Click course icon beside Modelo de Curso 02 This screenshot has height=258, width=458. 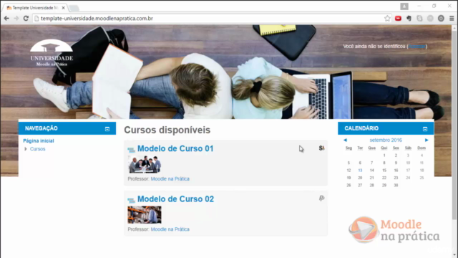(131, 200)
